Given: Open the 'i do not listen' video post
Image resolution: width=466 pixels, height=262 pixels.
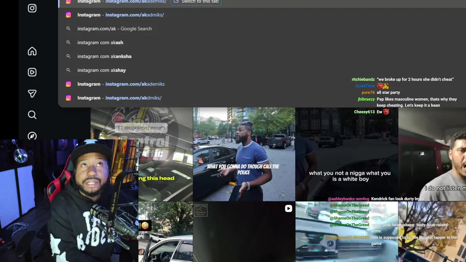Looking at the screenshot, I should tap(433, 154).
